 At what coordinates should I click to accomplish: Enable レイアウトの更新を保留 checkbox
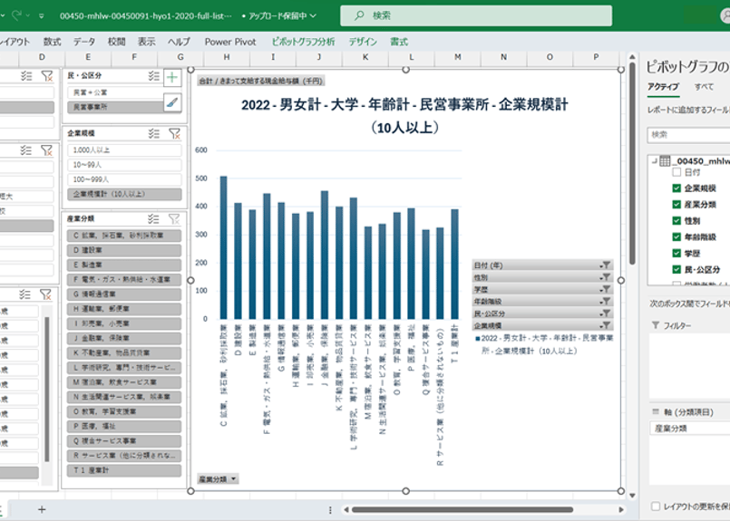656,507
